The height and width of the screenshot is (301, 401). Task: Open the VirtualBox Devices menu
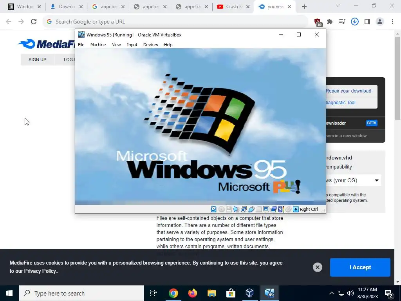[x=151, y=45]
